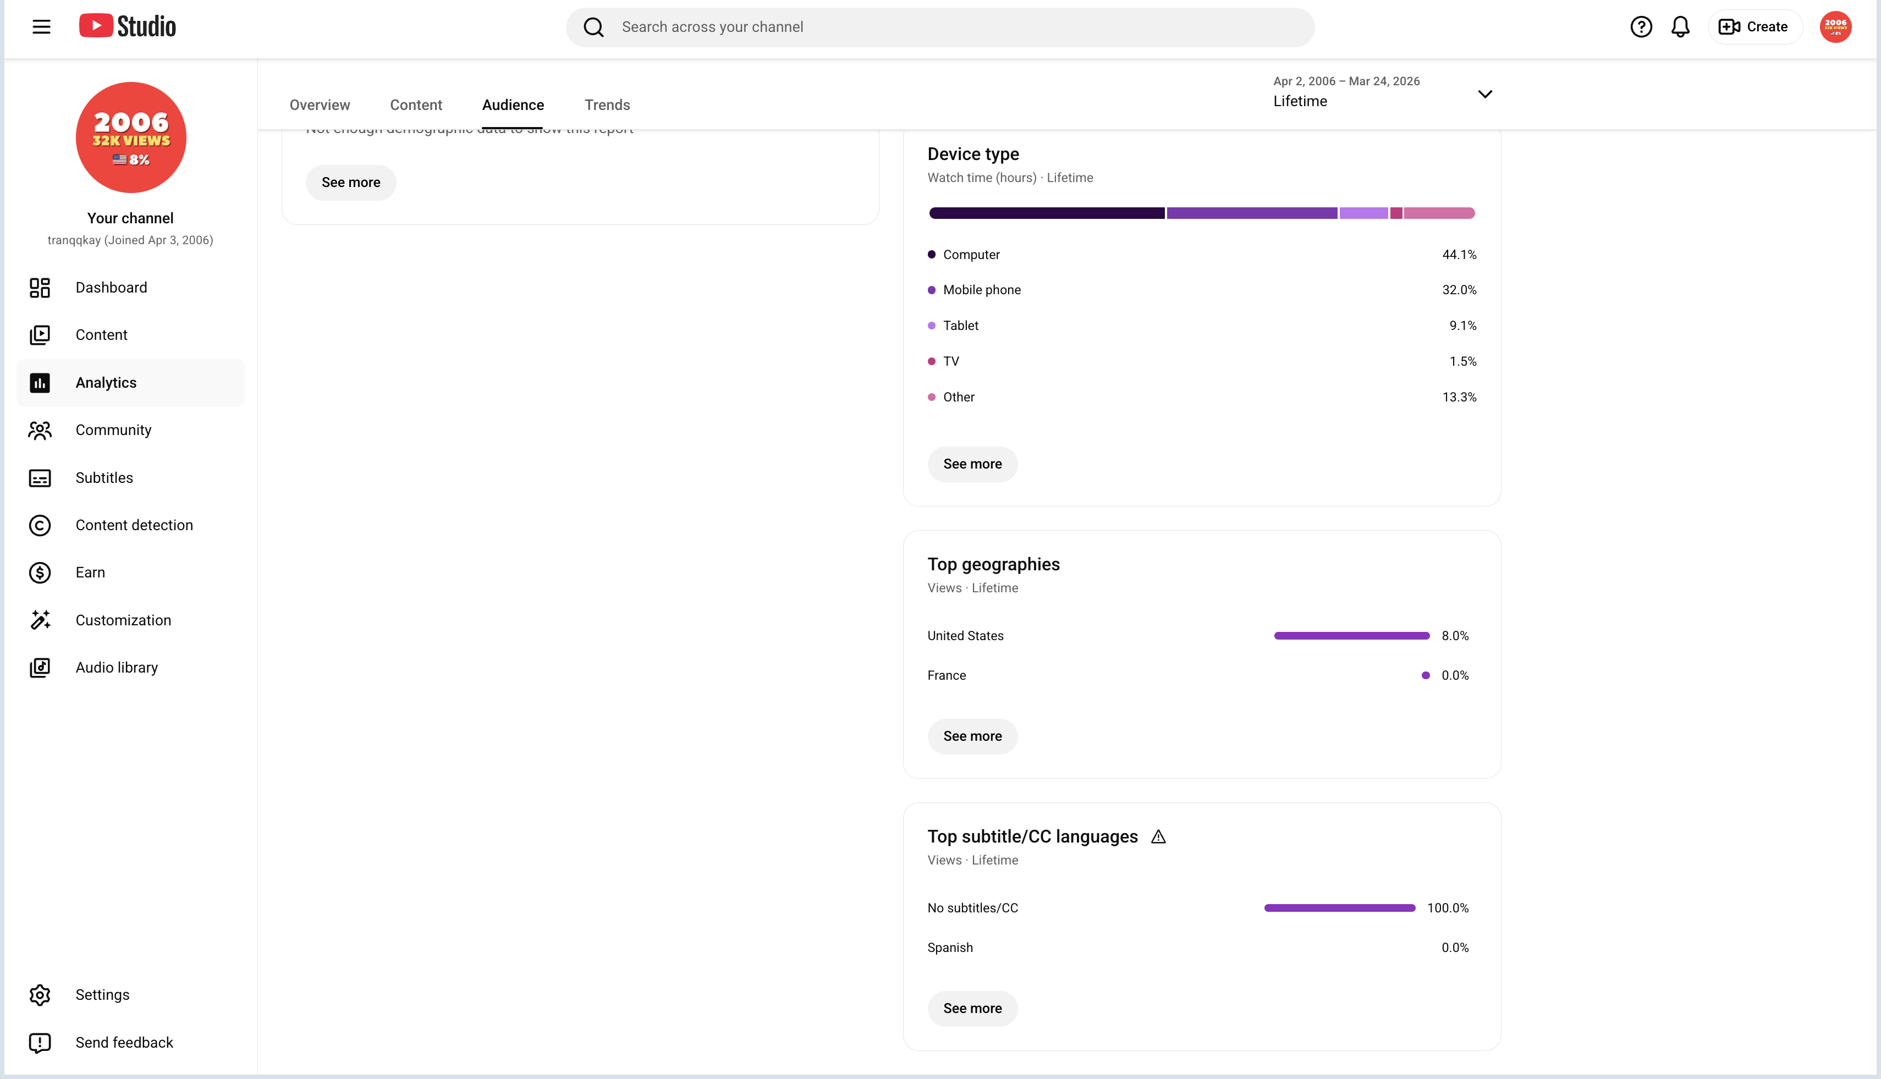Open the notifications bell
The width and height of the screenshot is (1881, 1079).
(1680, 27)
